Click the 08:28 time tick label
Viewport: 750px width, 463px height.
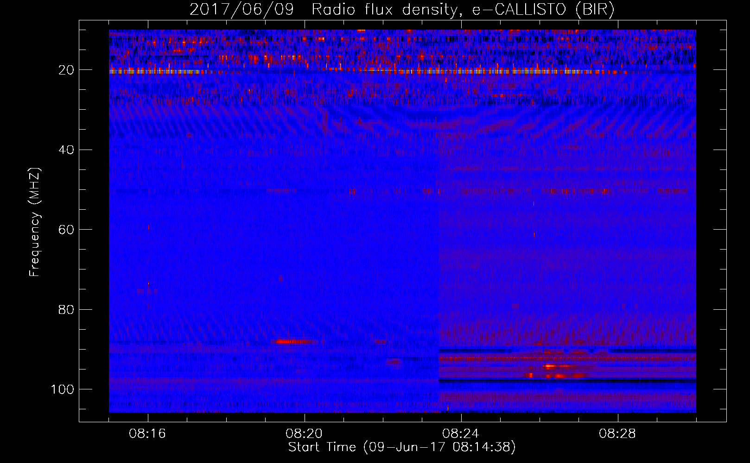(x=618, y=434)
